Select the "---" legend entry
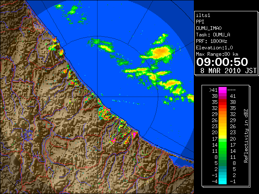 pyautogui.click(x=231, y=90)
